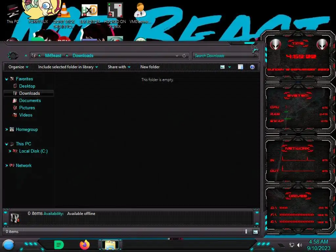The height and width of the screenshot is (252, 336).
Task: Open Desktop under Favorites
Action: pyautogui.click(x=27, y=86)
